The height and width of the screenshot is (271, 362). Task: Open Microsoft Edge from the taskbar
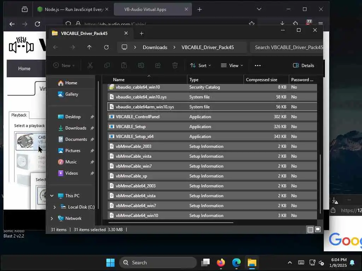[237, 263]
